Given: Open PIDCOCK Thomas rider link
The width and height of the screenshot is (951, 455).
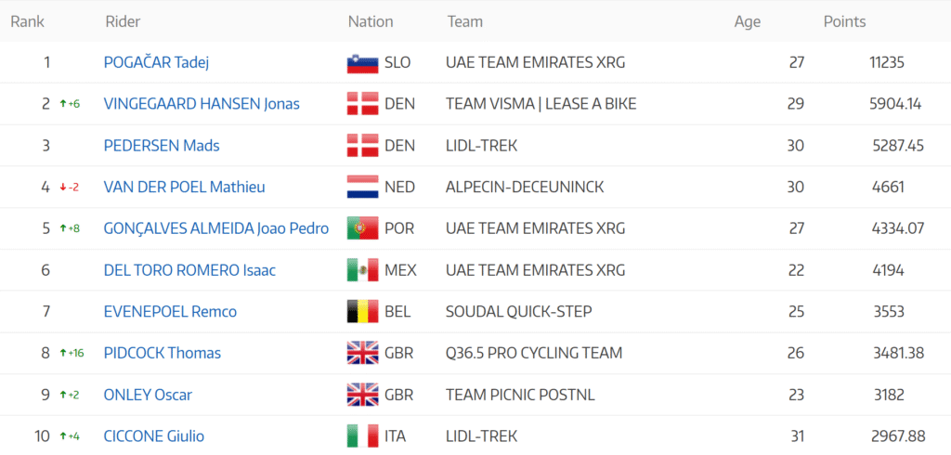Looking at the screenshot, I should [x=163, y=353].
